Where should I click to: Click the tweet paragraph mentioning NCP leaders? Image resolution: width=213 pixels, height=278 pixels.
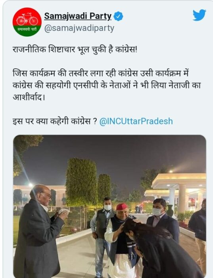coord(107,85)
